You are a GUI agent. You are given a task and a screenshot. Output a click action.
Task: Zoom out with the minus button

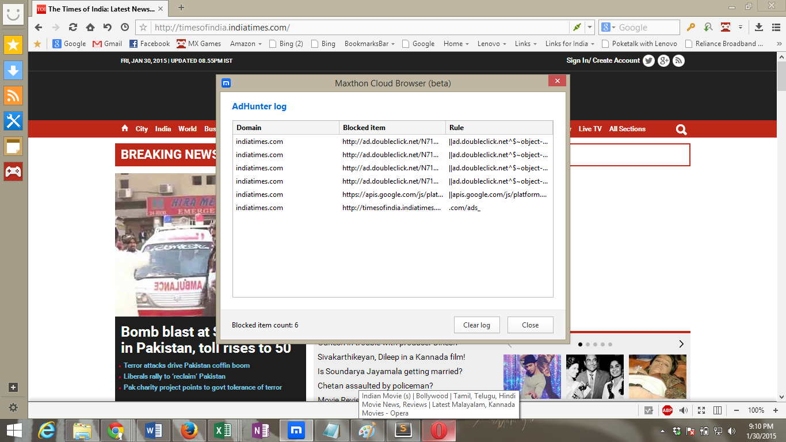(737, 410)
